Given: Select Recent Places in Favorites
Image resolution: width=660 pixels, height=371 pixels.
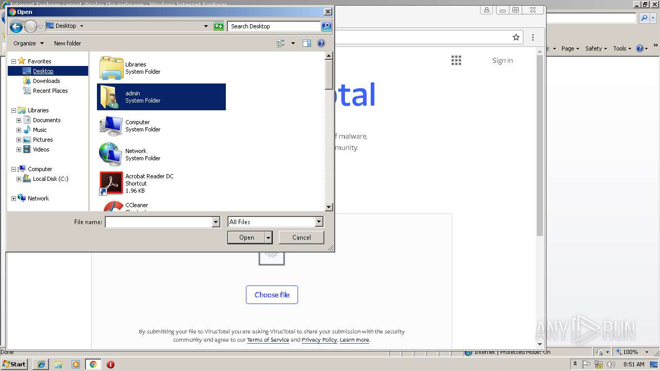Looking at the screenshot, I should (50, 91).
